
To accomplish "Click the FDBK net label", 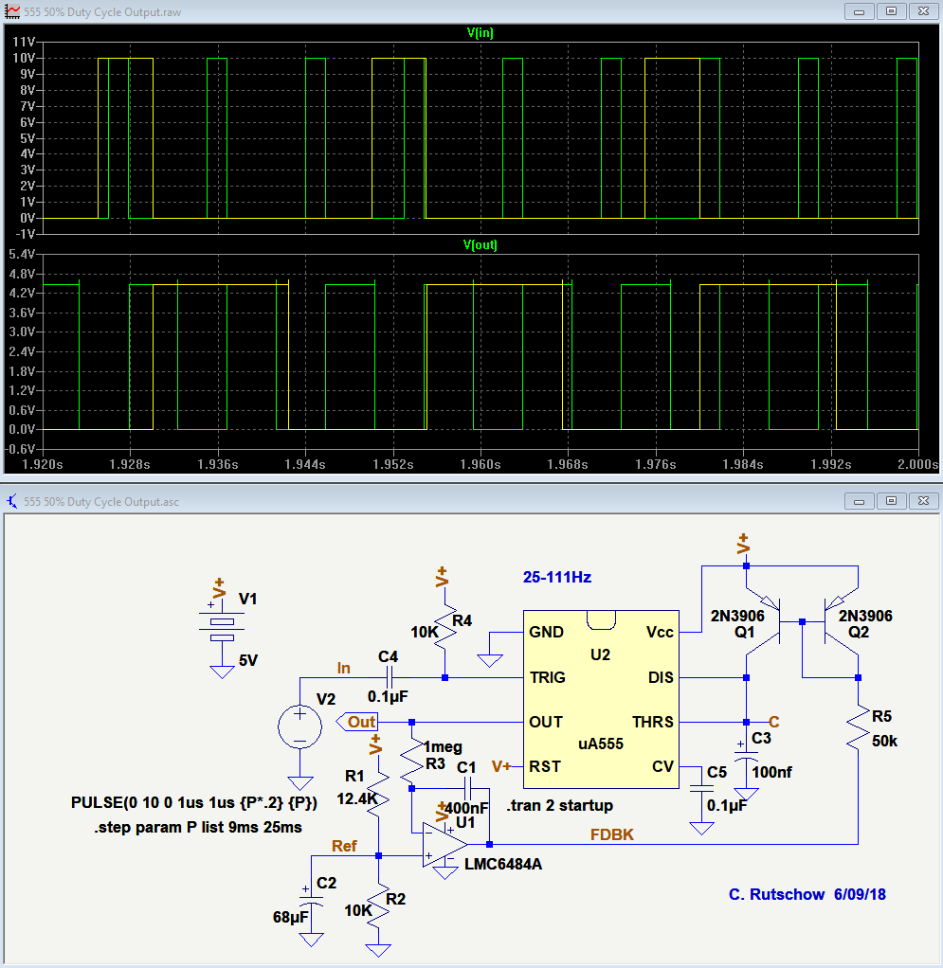I will click(612, 834).
